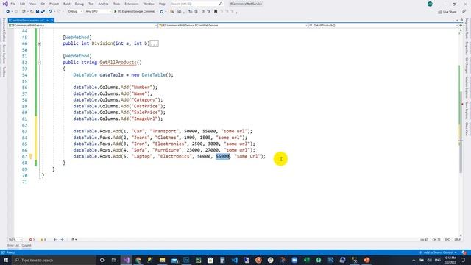Viewport: 471px width, 265px height.
Task: Click the notifications icon in status bar
Action: click(464, 252)
